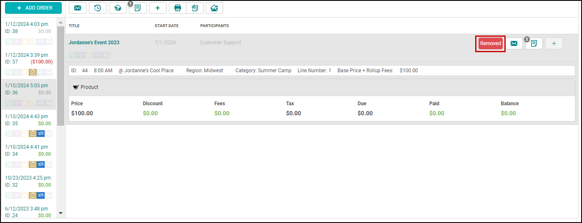The height and width of the screenshot is (223, 582).
Task: Click the Paid value $0.00
Action: pyautogui.click(x=437, y=113)
